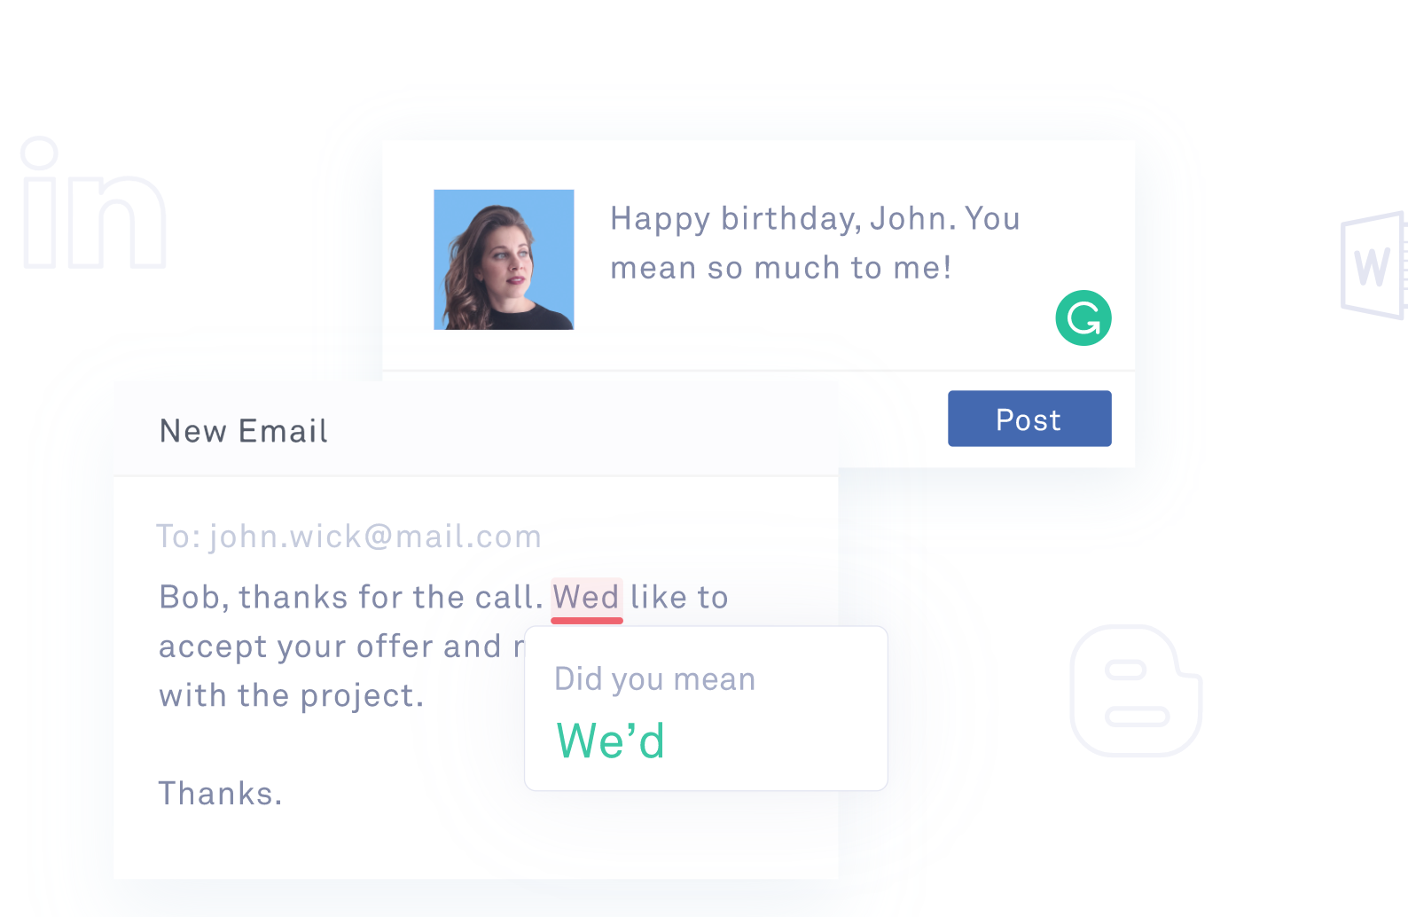Click the woman's profile photo

[504, 260]
